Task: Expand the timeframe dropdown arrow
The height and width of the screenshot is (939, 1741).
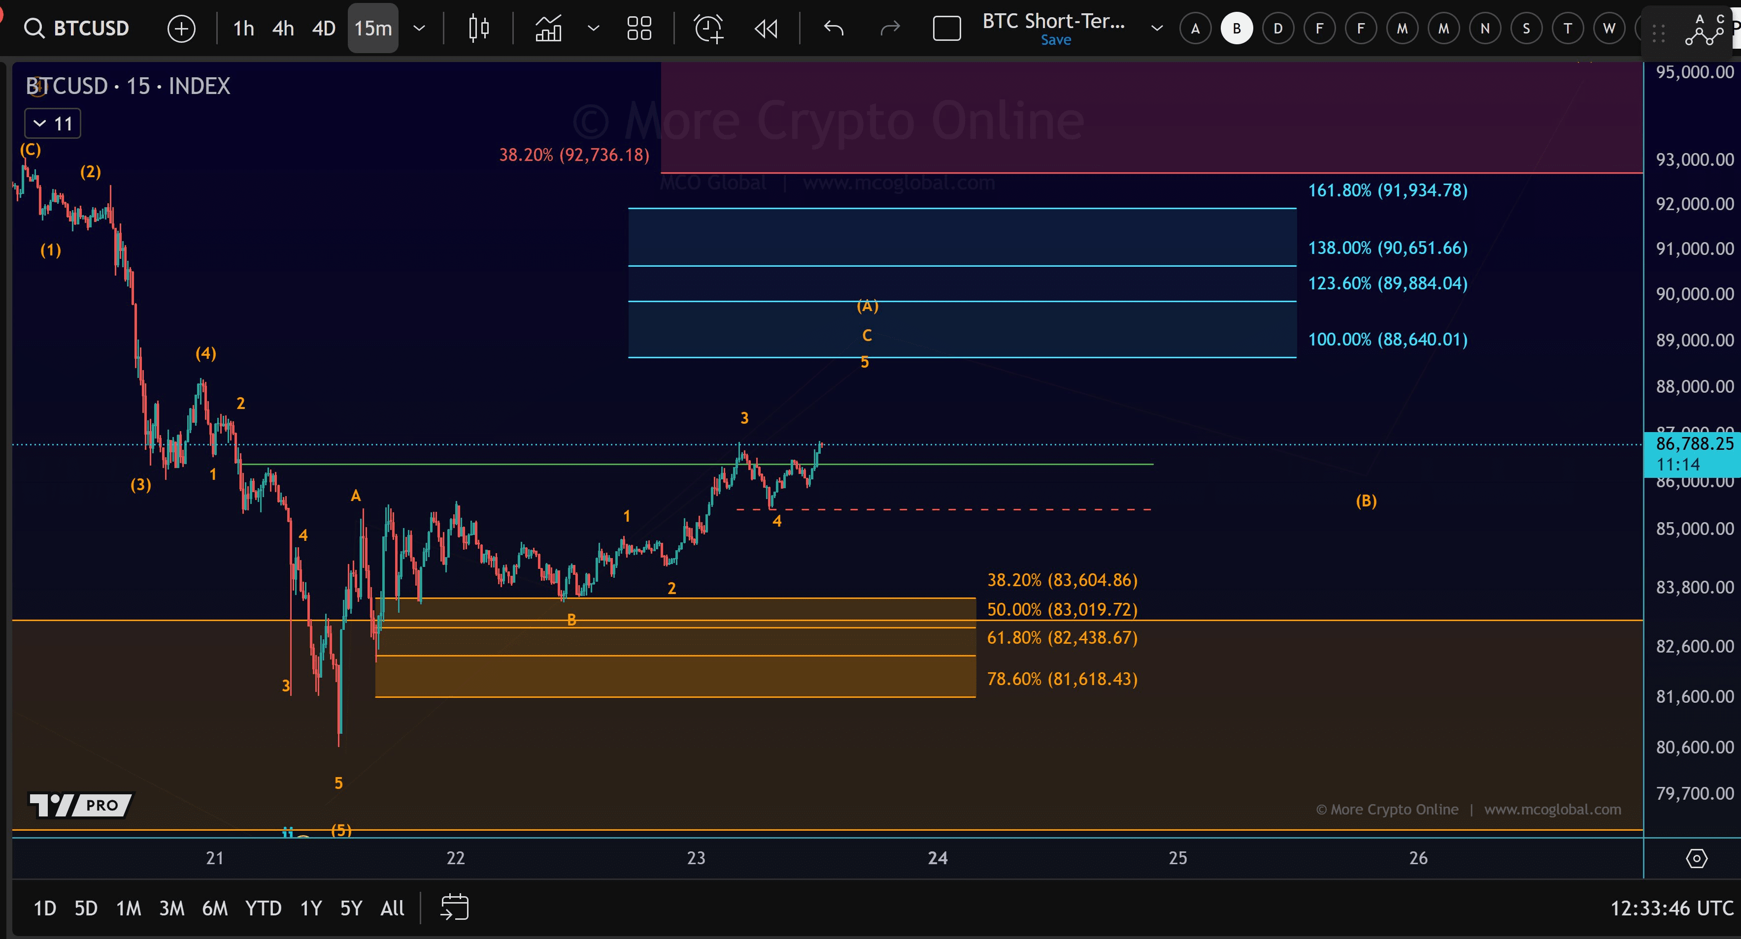Action: 419,29
